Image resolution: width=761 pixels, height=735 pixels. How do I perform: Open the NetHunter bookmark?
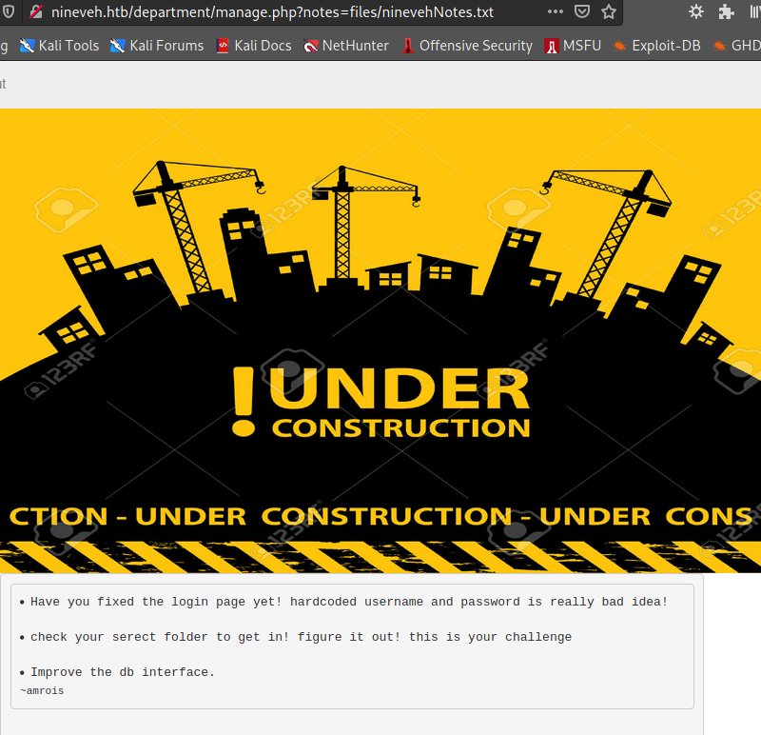[346, 46]
